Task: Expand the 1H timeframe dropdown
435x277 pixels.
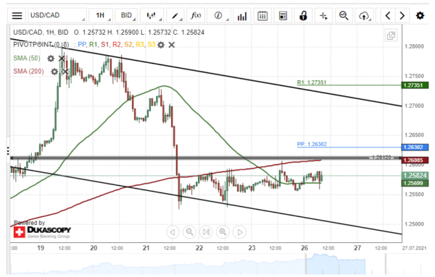Action: click(101, 15)
